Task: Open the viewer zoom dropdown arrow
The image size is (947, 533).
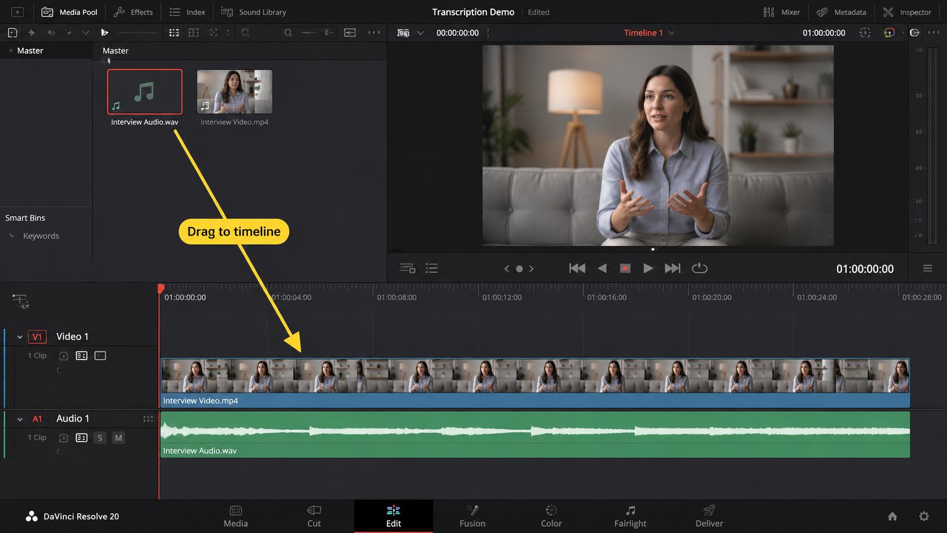Action: click(x=420, y=33)
